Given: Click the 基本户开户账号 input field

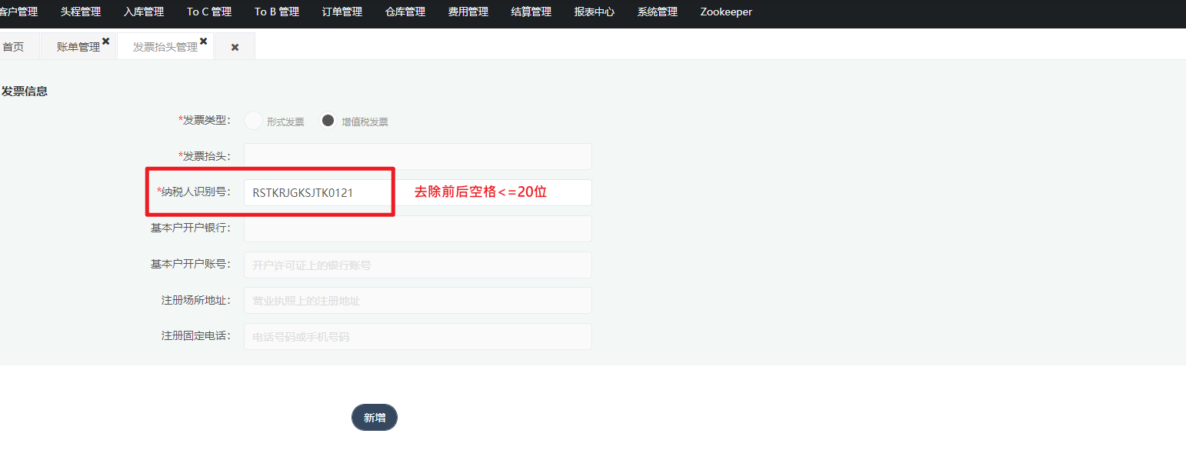Looking at the screenshot, I should pyautogui.click(x=418, y=265).
